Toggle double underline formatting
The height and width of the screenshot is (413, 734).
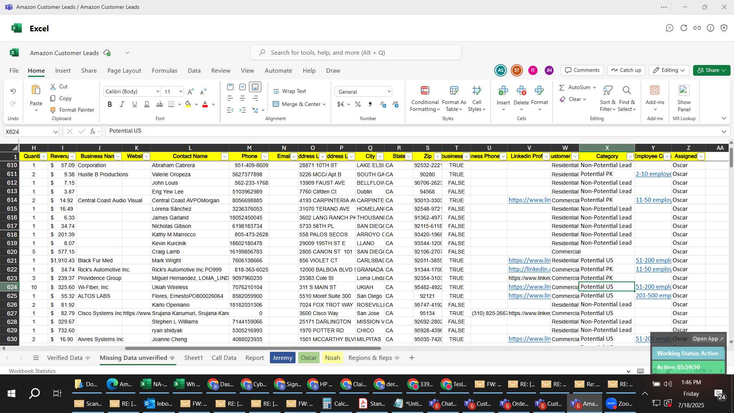click(x=147, y=104)
